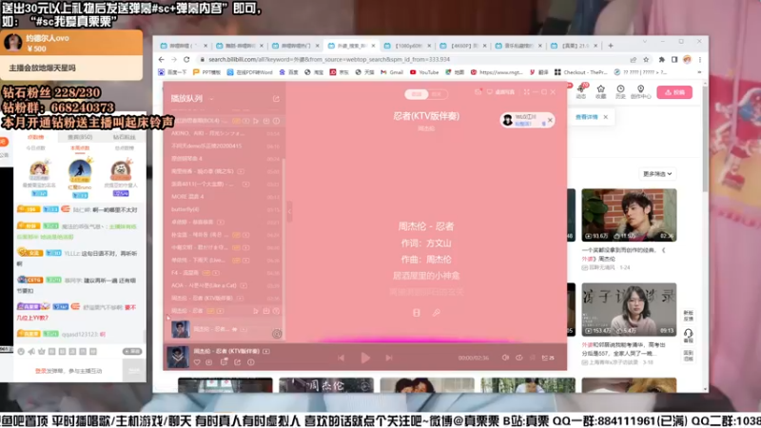Play 周杰伦 - 忍者 row play icon
The height and width of the screenshot is (428, 761).
256,311
